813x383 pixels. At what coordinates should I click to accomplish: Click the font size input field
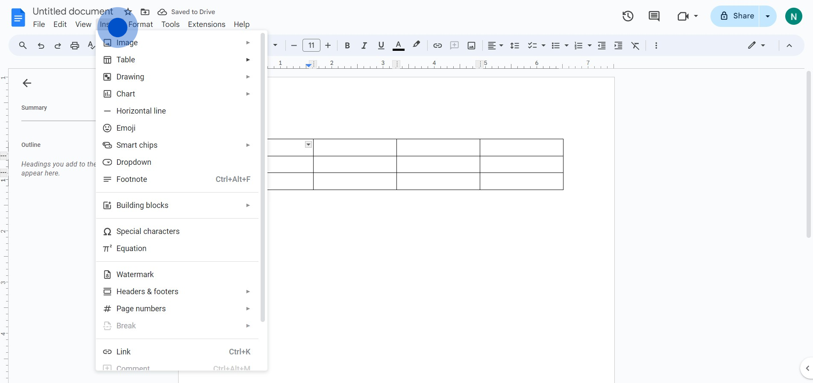pos(311,46)
